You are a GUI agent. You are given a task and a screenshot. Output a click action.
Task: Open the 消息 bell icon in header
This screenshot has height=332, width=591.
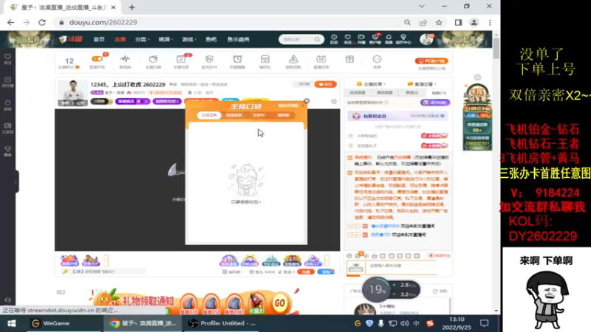(389, 39)
